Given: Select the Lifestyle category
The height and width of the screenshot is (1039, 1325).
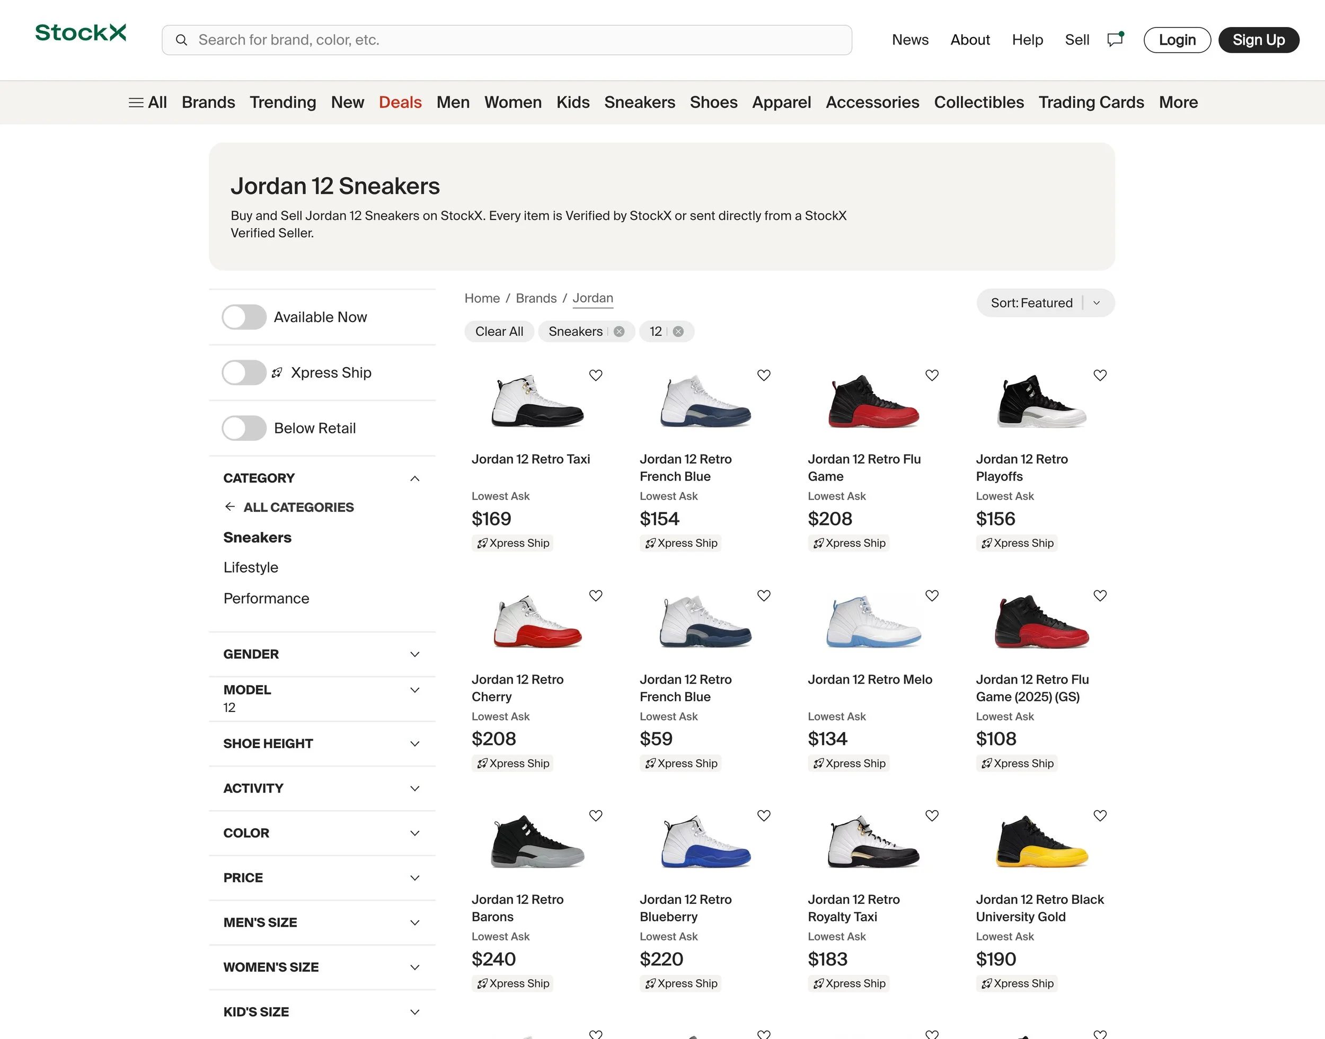Looking at the screenshot, I should (251, 567).
